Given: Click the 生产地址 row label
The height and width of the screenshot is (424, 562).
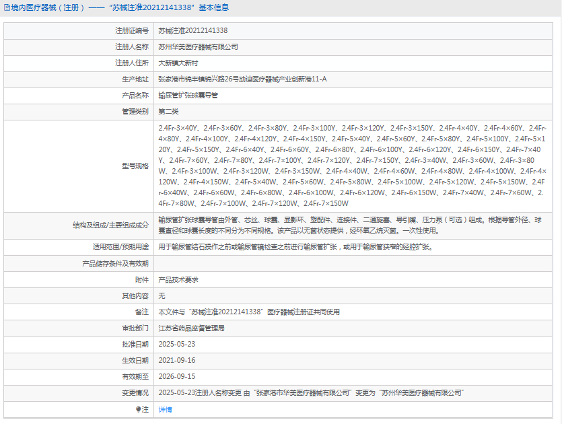Looking at the screenshot, I should 135,79.
